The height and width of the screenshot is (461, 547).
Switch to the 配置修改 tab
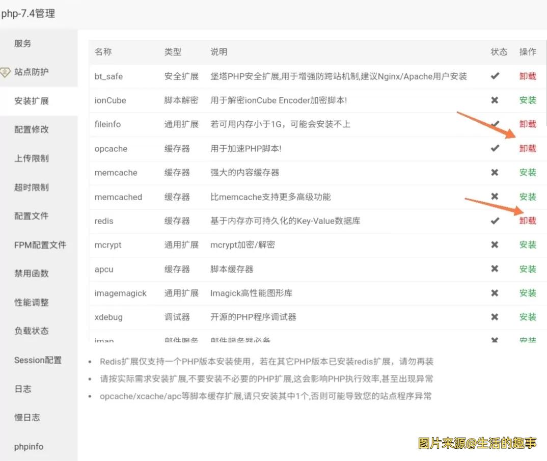[32, 129]
